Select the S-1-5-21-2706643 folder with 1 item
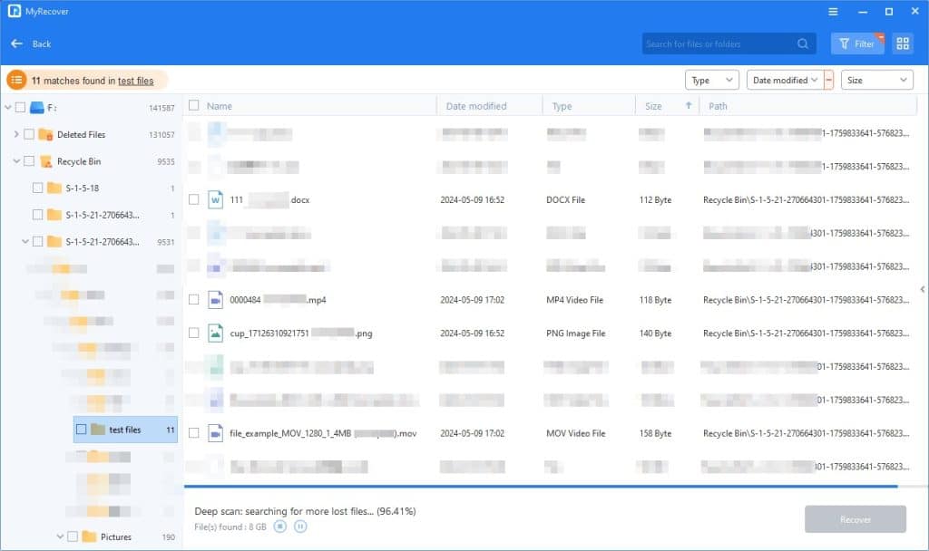 pos(102,215)
